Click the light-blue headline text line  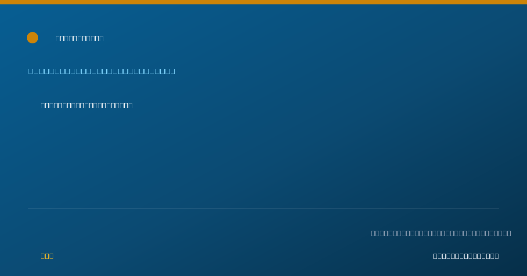[x=101, y=71]
